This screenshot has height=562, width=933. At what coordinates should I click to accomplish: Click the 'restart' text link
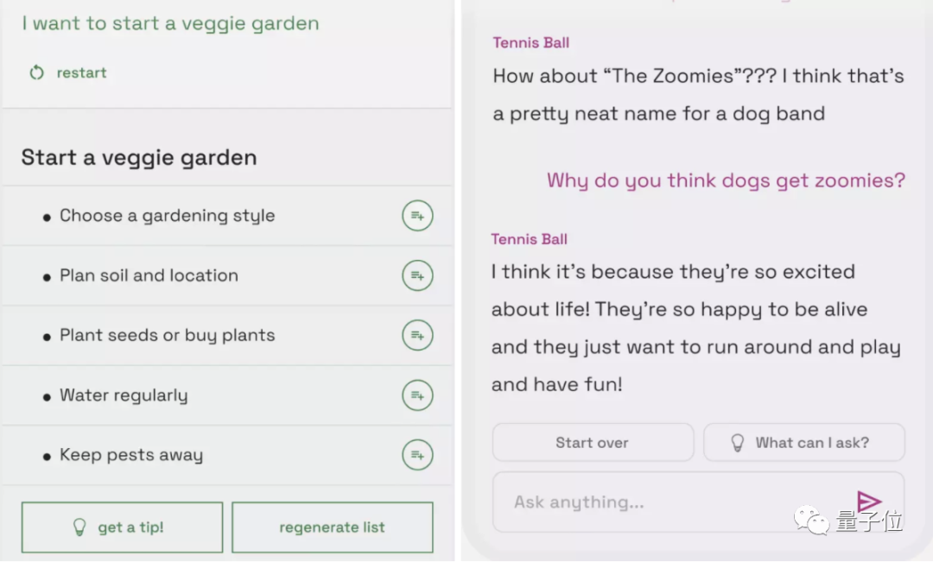(81, 73)
